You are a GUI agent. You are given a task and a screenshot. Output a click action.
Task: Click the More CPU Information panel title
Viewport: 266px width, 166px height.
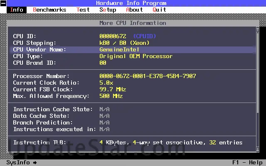click(x=133, y=23)
